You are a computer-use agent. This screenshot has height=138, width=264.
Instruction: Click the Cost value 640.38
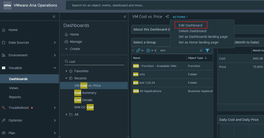pos(258,58)
